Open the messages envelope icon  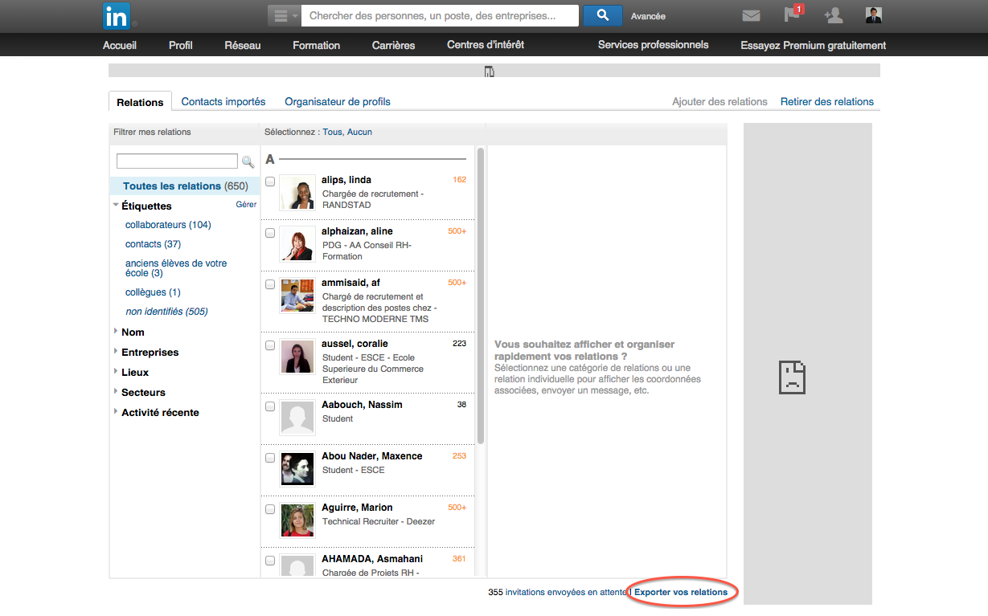click(751, 15)
